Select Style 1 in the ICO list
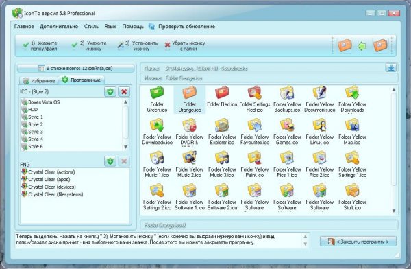 tap(71, 117)
